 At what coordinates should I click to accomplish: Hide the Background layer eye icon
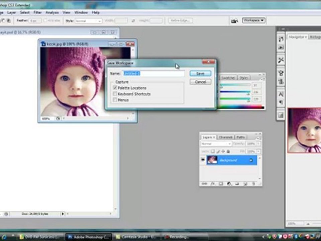click(203, 160)
